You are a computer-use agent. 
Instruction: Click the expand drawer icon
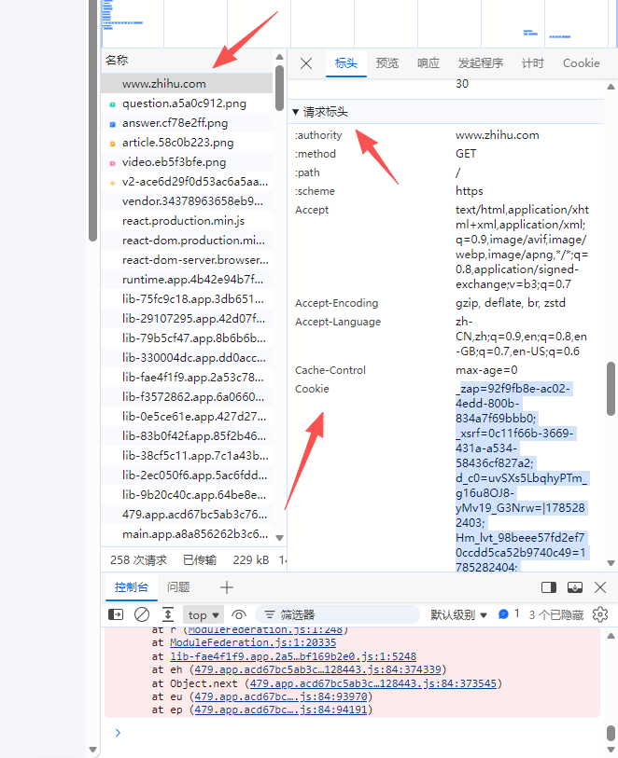575,587
